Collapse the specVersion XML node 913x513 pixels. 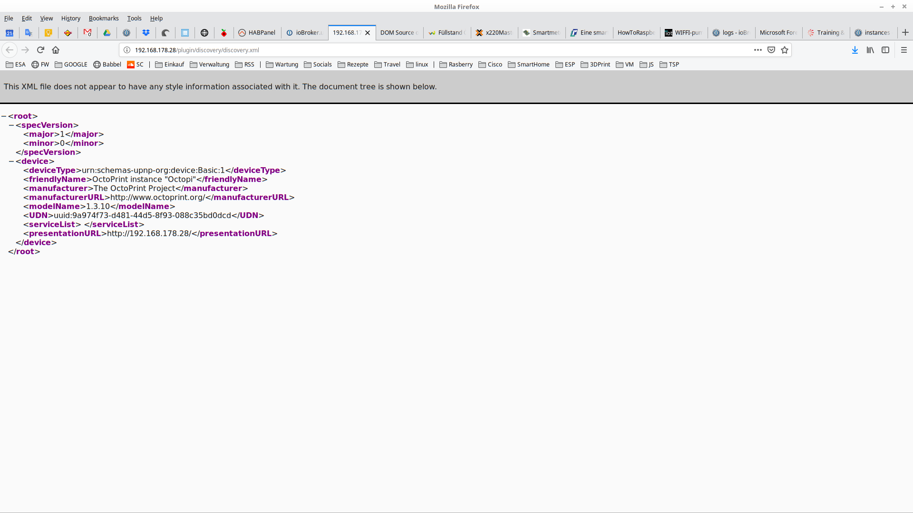[11, 125]
